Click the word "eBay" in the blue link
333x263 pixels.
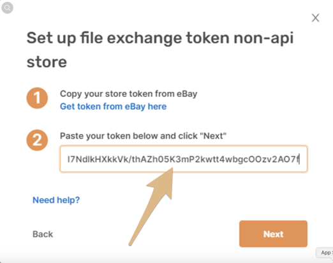click(x=135, y=107)
